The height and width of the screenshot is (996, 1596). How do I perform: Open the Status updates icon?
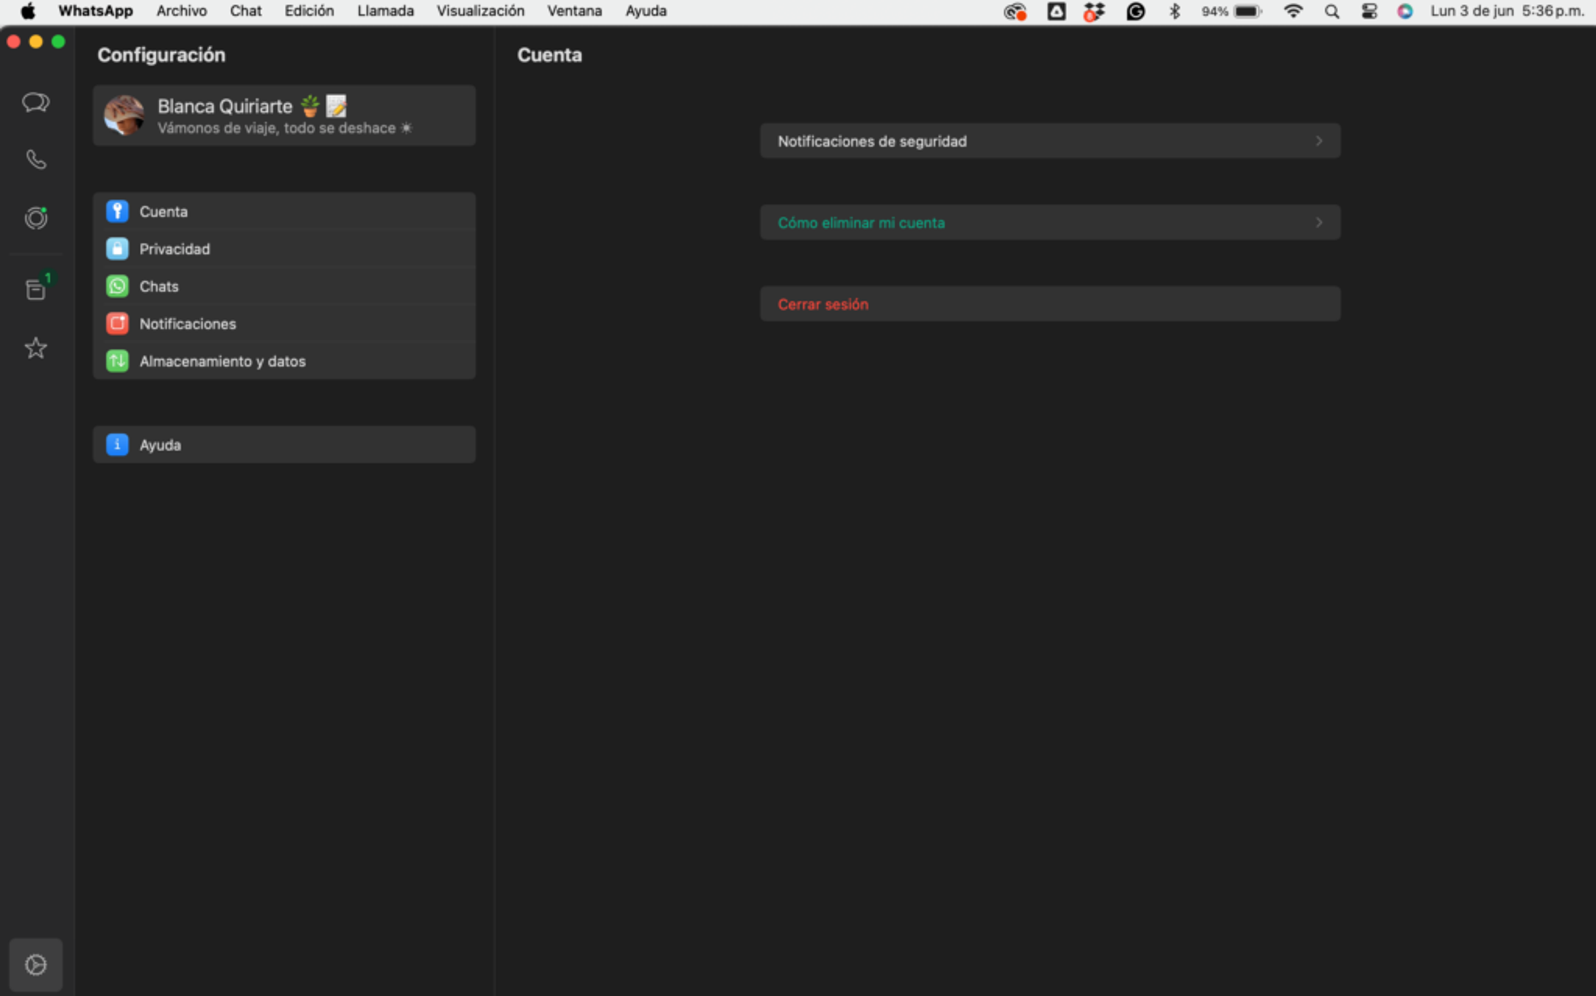pyautogui.click(x=36, y=217)
